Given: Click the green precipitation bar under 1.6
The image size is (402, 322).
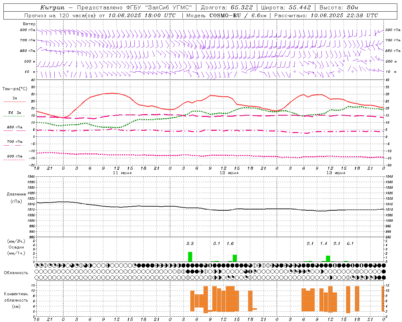Looking at the screenshot, I should click(235, 258).
